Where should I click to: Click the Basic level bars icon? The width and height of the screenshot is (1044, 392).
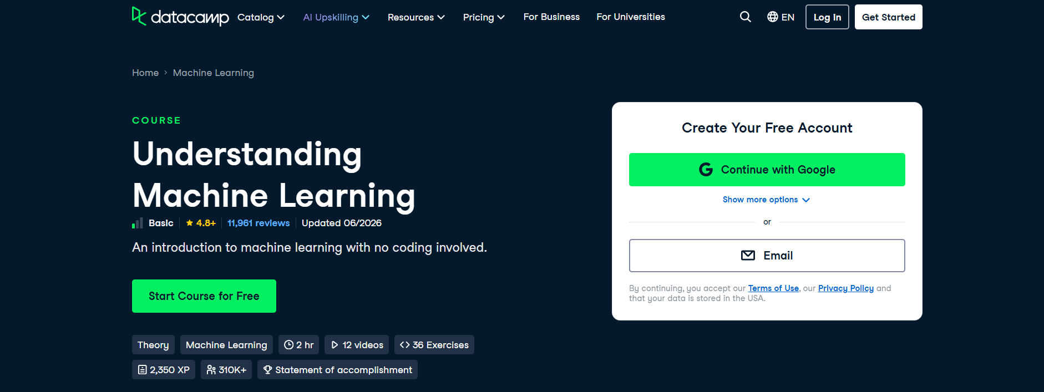tap(138, 223)
